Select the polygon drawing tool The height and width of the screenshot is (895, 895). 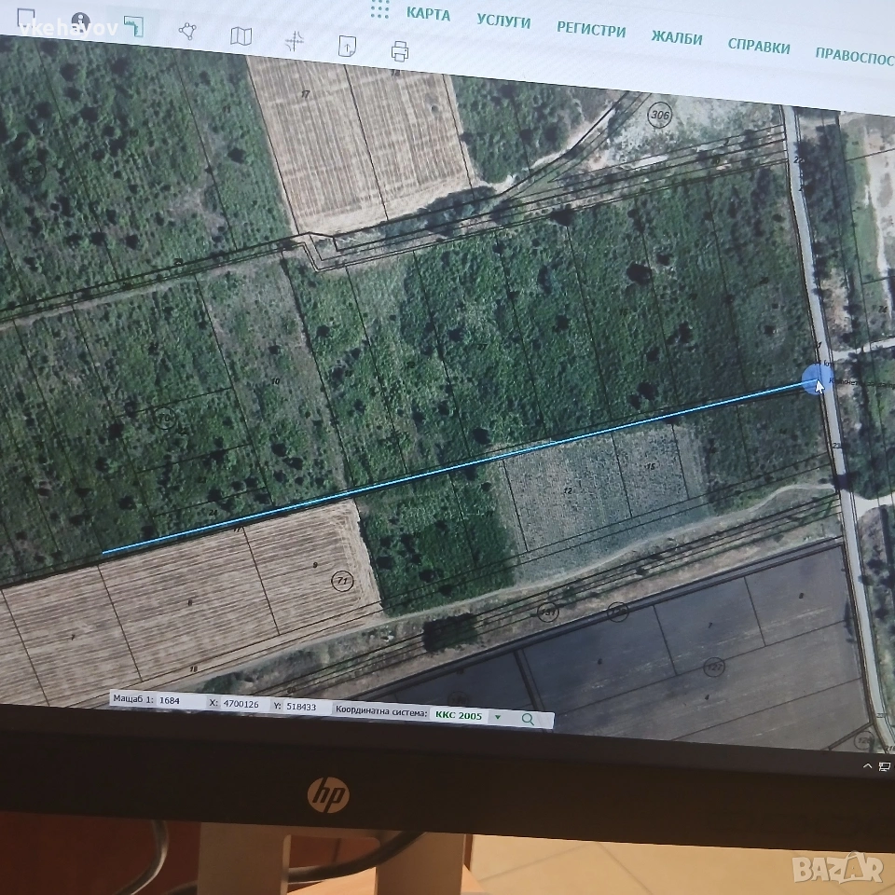pos(187,31)
